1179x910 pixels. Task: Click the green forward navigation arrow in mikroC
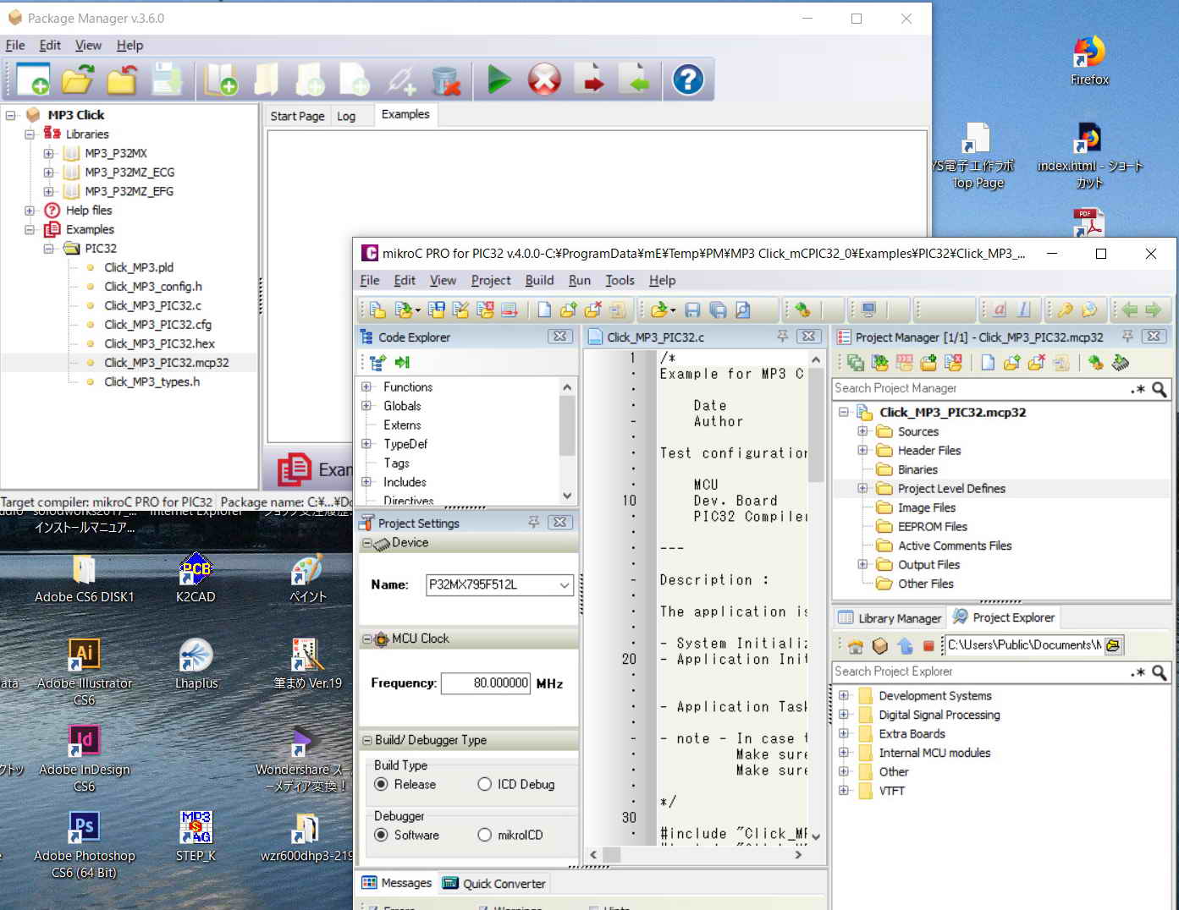coord(1153,310)
